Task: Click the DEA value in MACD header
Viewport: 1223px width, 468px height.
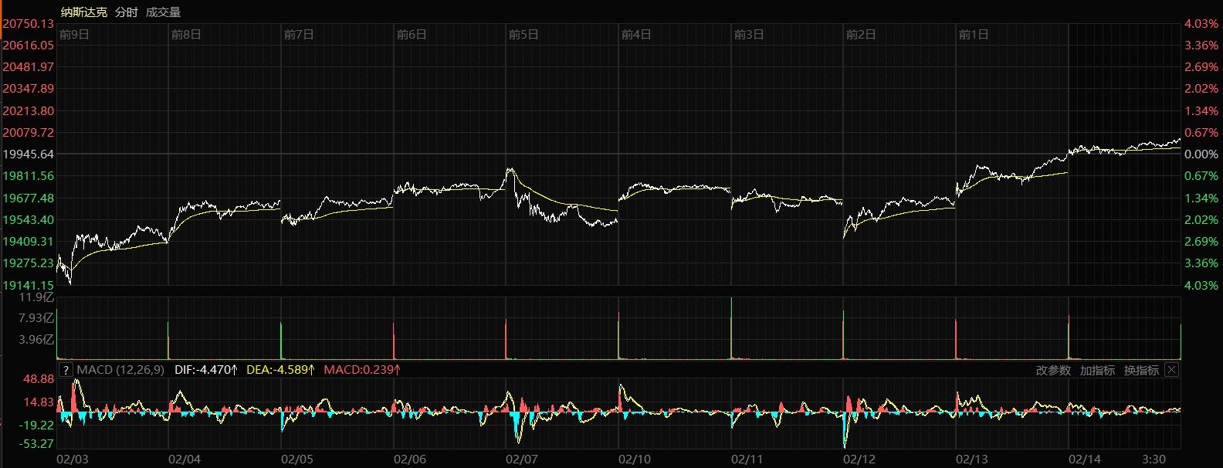Action: point(280,370)
